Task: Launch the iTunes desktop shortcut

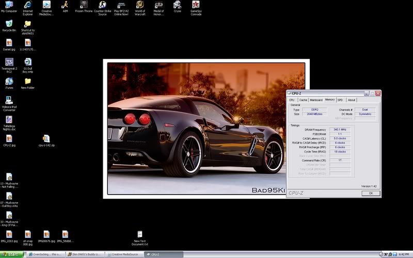Action: pyautogui.click(x=9, y=81)
